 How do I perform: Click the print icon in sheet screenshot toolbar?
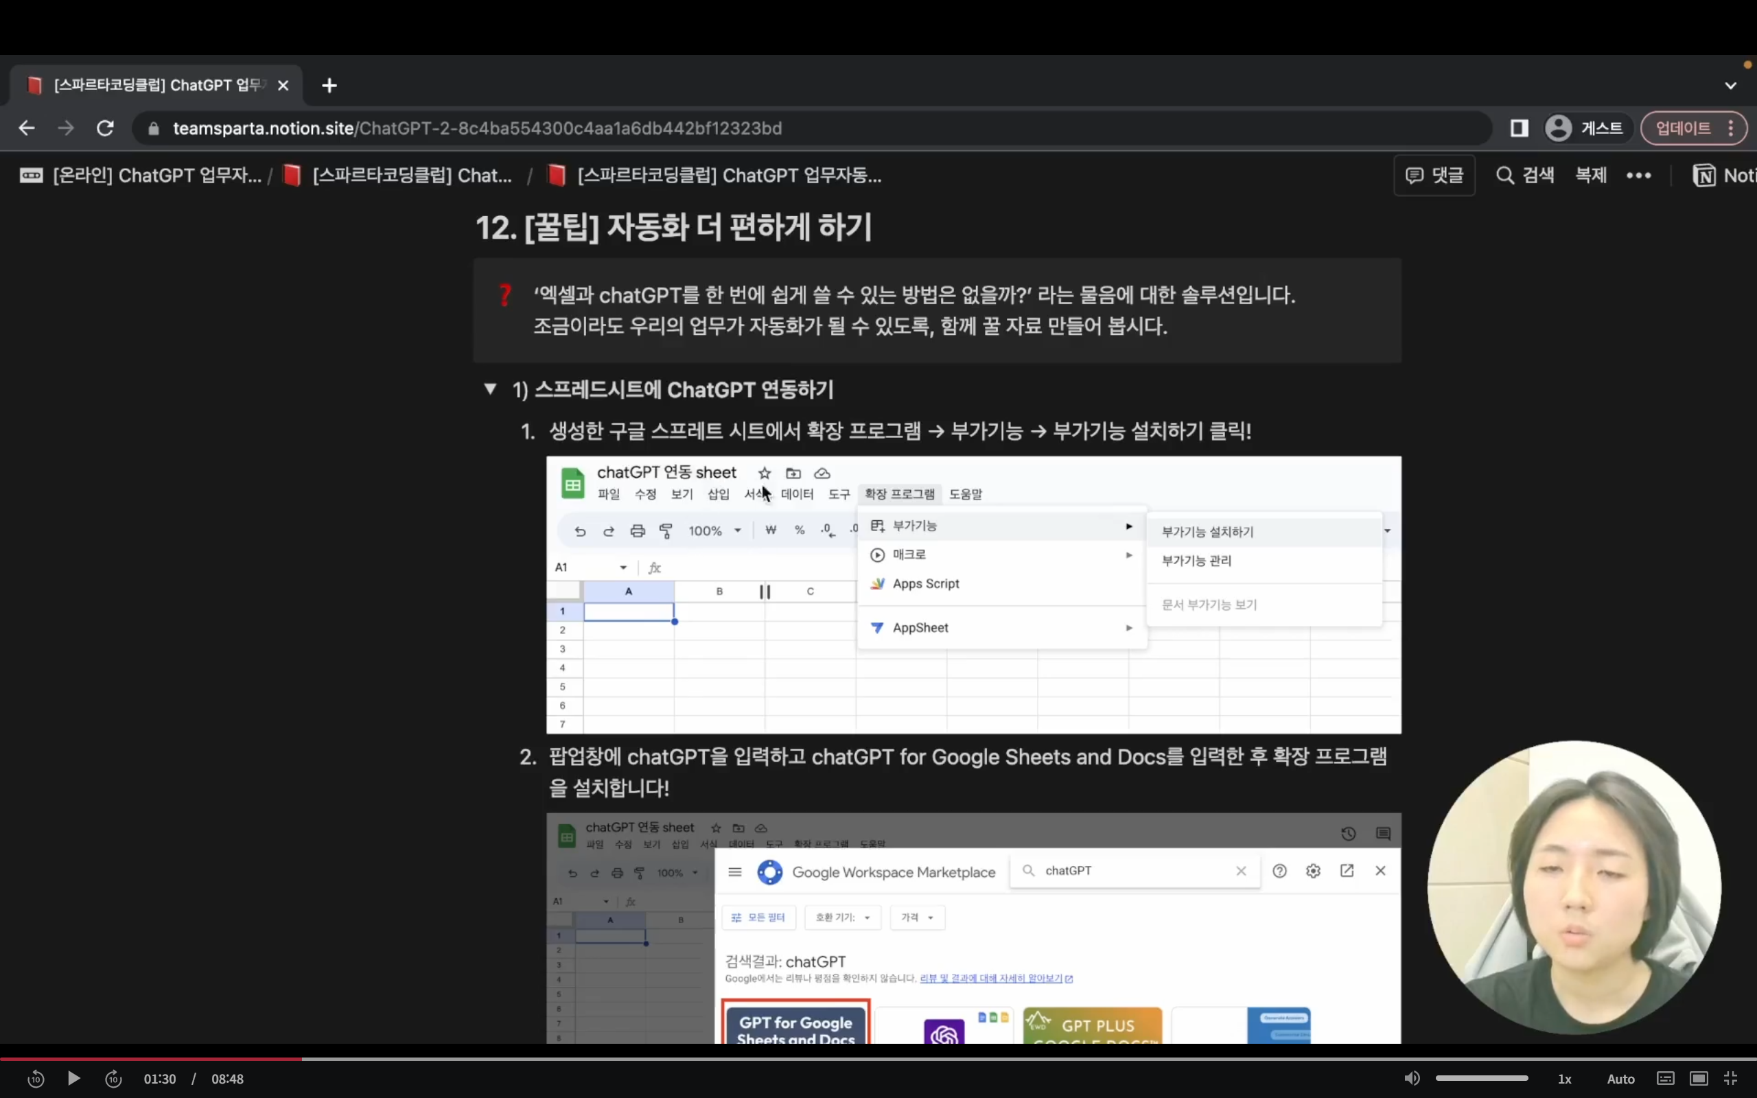click(638, 531)
